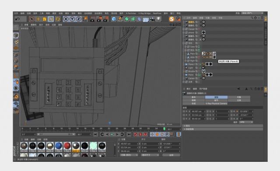Toggle green check of Plane object
280x171 pixels.
[200, 75]
